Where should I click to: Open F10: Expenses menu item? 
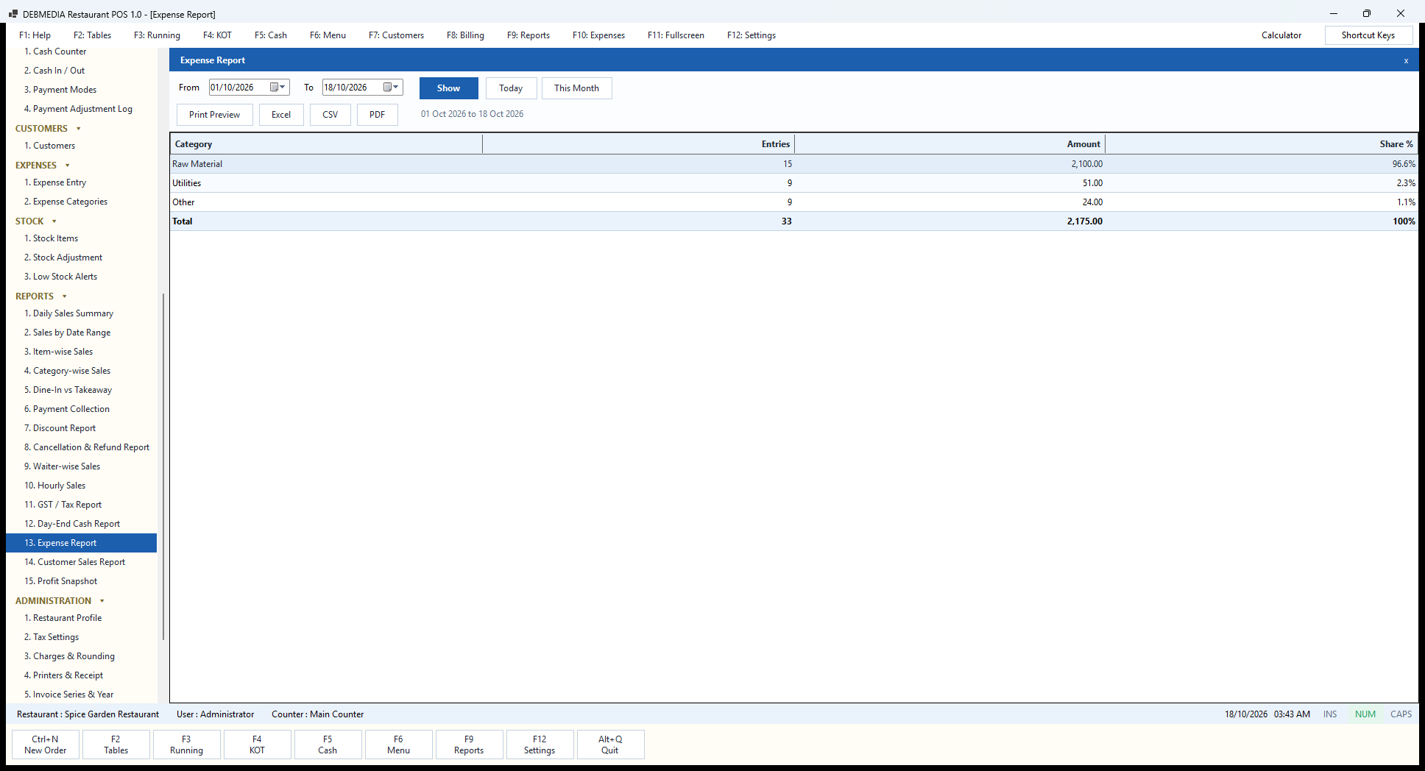[x=598, y=35]
